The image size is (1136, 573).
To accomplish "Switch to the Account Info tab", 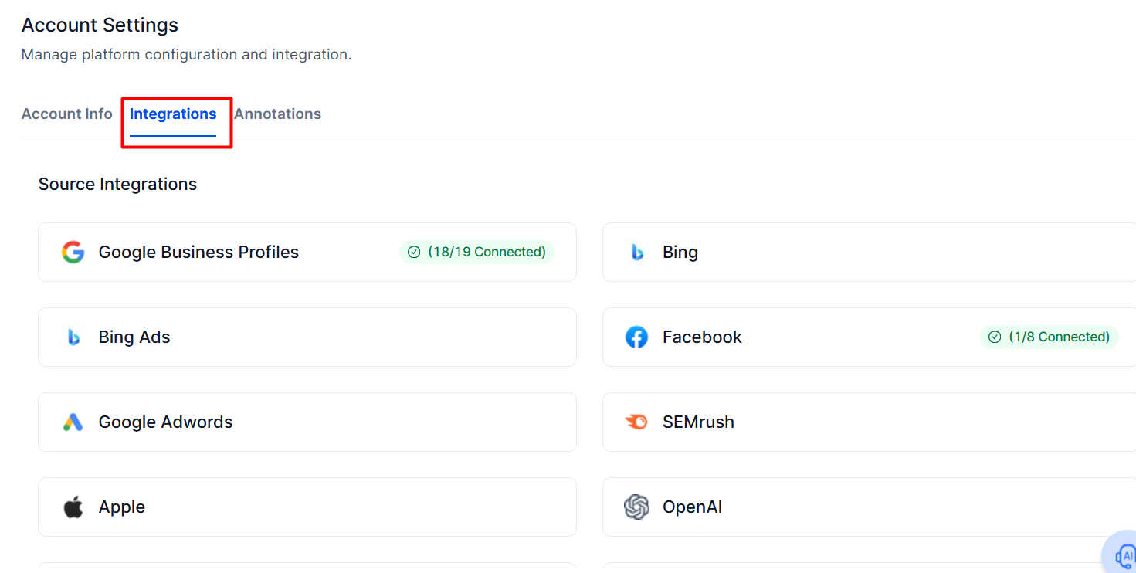I will coord(67,114).
